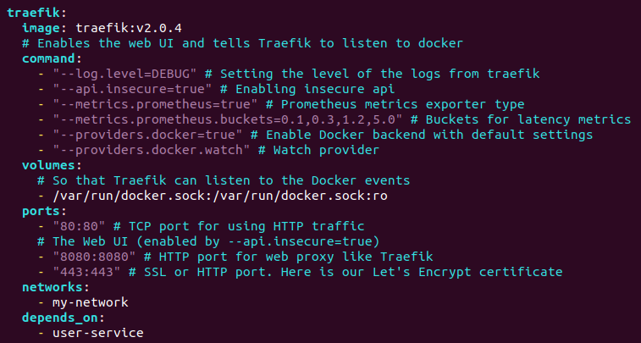Click the prometheus buckets argument string
This screenshot has height=343, width=641.
228,119
